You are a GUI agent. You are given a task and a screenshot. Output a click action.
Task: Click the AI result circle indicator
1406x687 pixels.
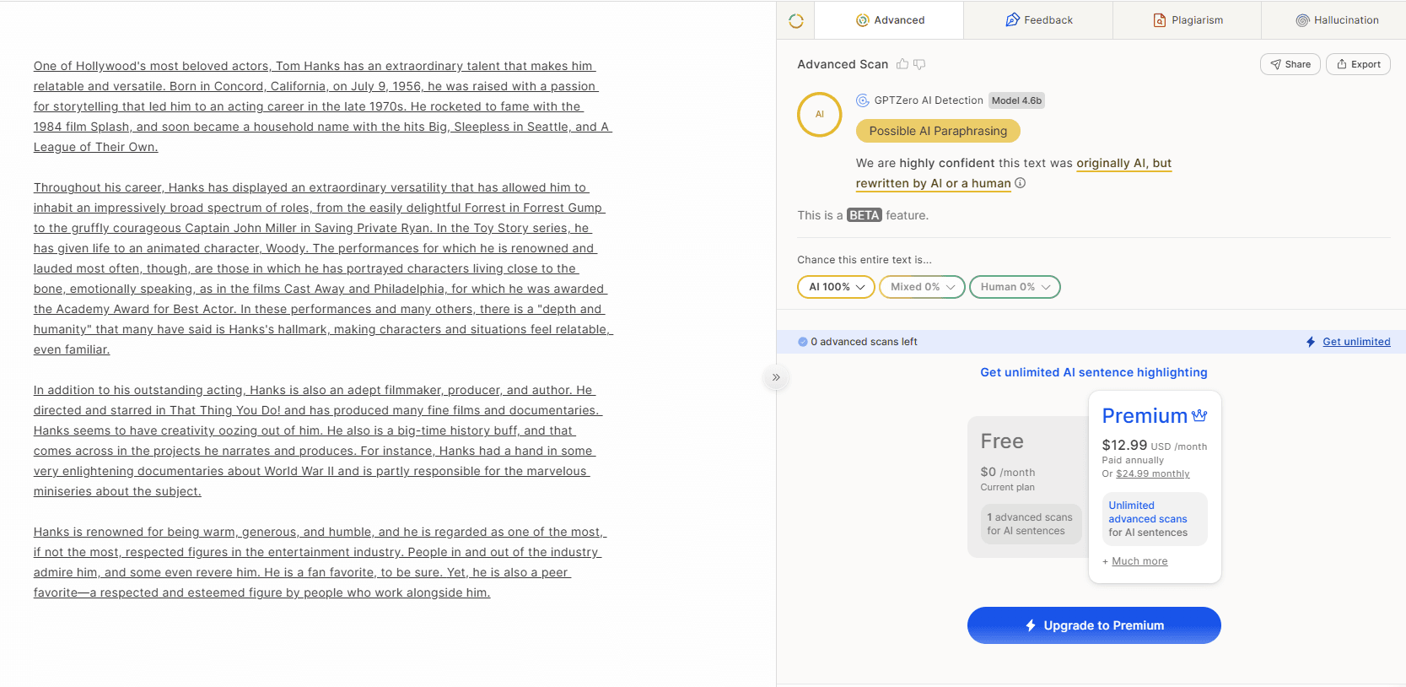[x=819, y=114]
